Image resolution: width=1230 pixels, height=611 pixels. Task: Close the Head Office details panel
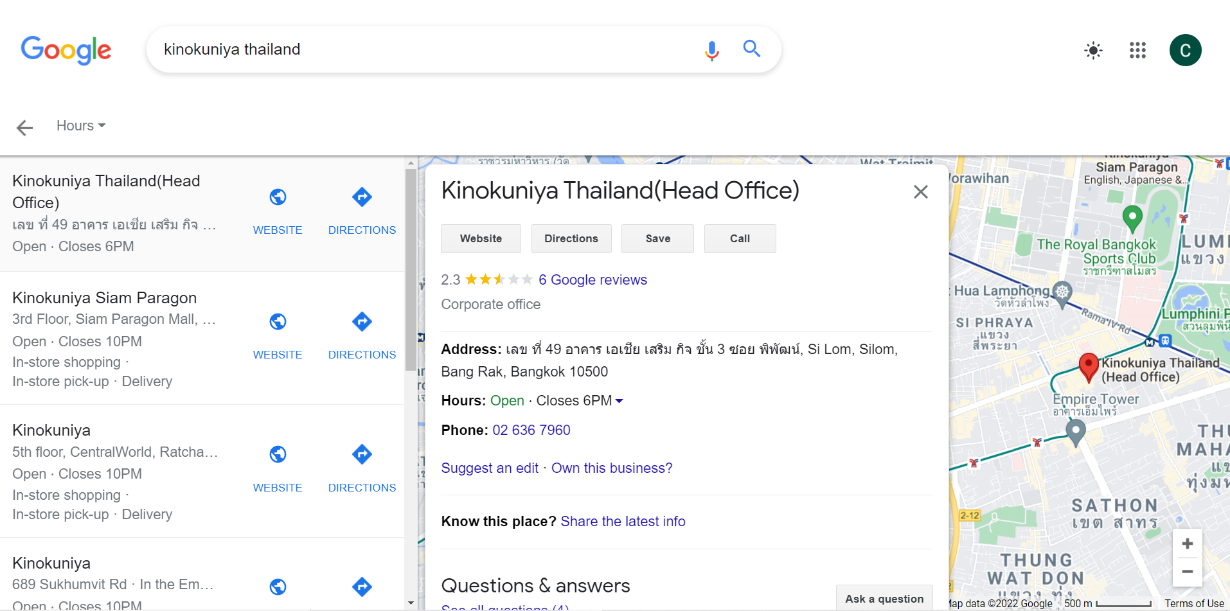pos(920,191)
